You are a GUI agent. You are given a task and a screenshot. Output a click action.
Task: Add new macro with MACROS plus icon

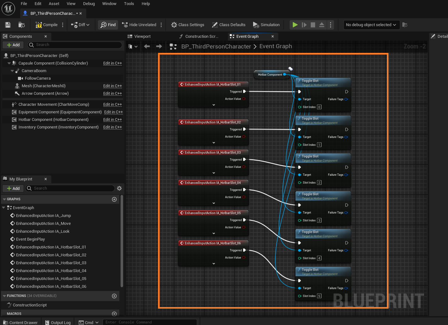(x=114, y=314)
